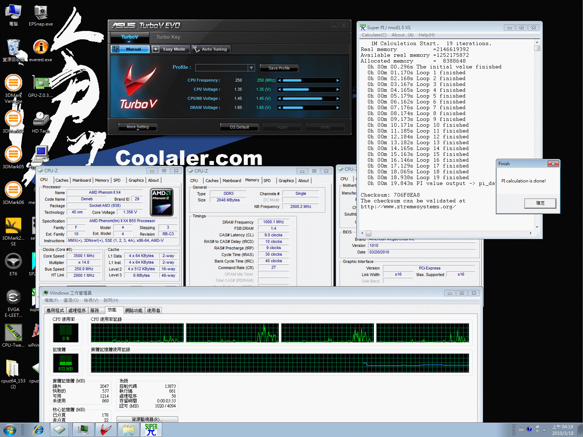Open the Recycle Bin desktop icon

click(13, 51)
